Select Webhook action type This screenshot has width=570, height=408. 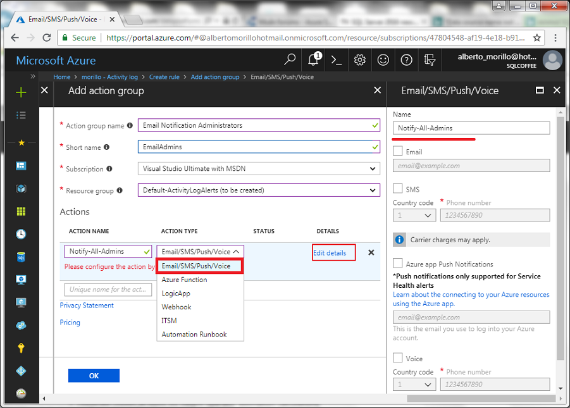click(200, 307)
